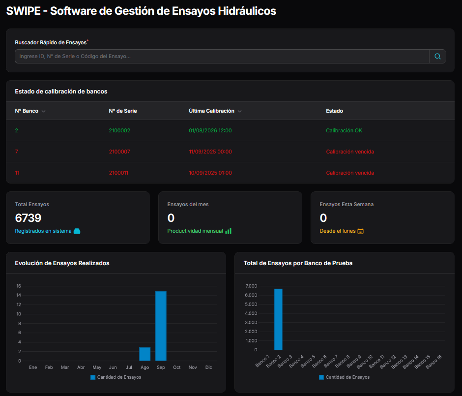Click the search magnifier icon button

point(437,56)
